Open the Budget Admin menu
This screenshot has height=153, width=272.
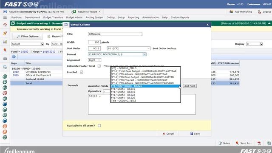click(x=74, y=17)
